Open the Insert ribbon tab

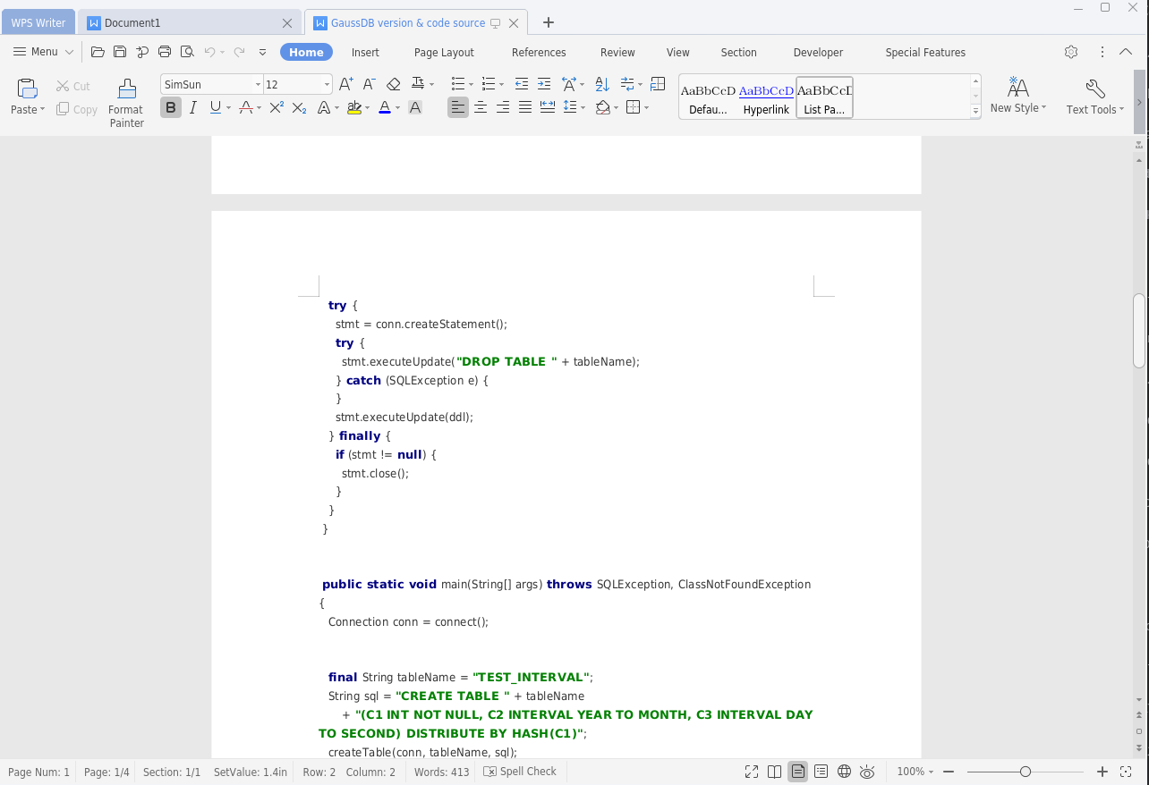pyautogui.click(x=365, y=52)
